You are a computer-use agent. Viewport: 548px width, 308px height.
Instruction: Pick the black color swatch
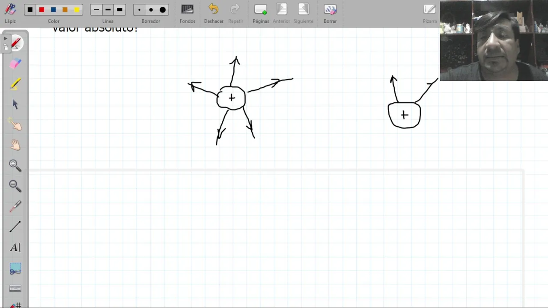pyautogui.click(x=30, y=10)
